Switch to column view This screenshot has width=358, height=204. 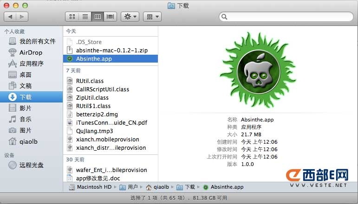[x=98, y=17]
